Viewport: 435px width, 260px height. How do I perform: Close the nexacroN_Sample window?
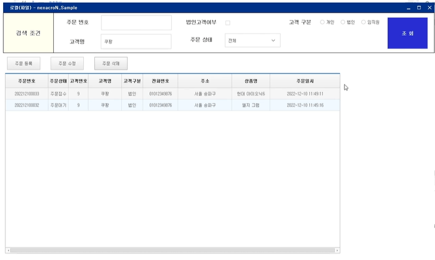pyautogui.click(x=430, y=8)
